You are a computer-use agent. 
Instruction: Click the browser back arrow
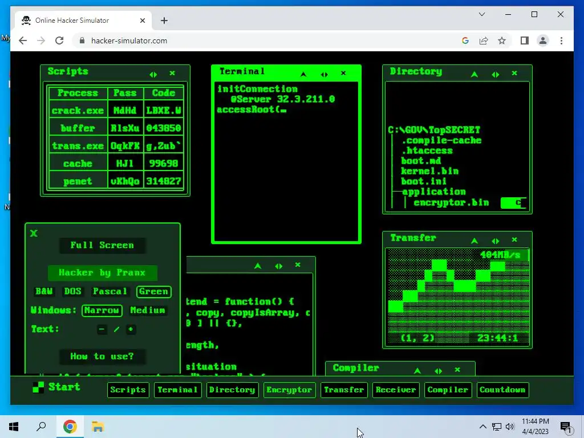[x=23, y=40]
